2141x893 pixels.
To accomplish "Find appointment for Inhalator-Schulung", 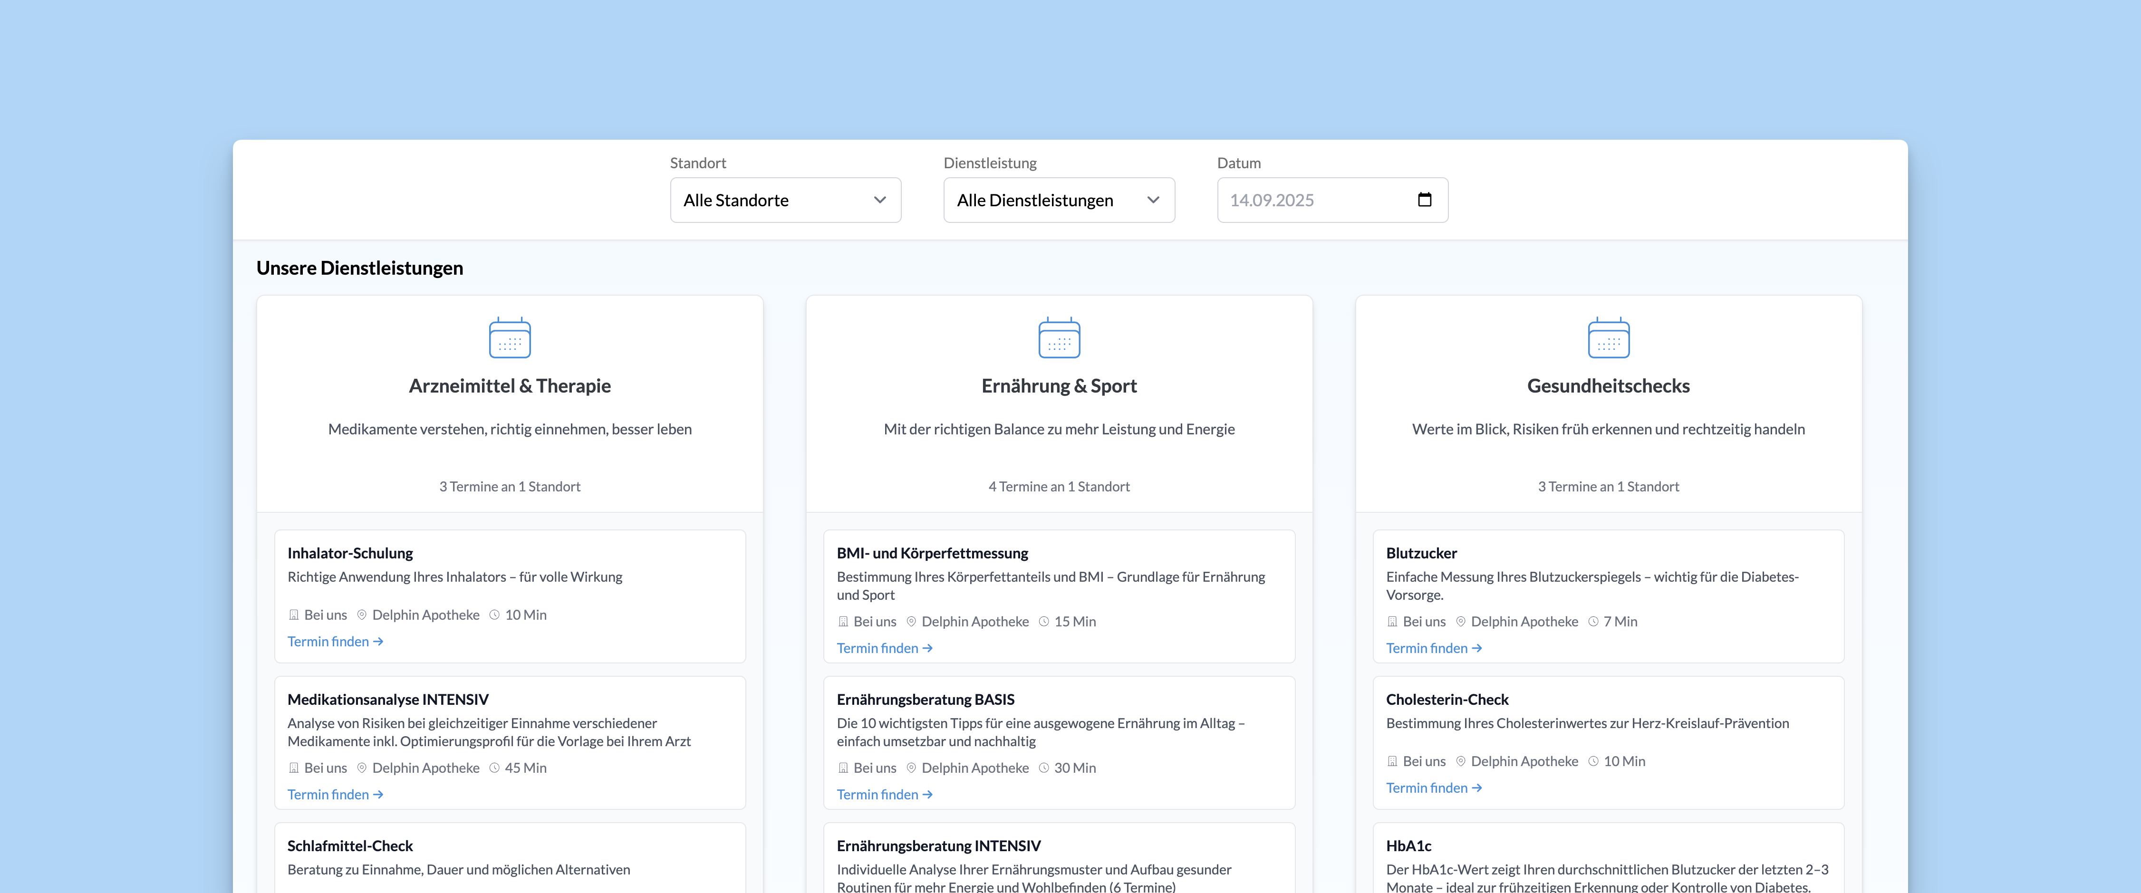I will (335, 641).
